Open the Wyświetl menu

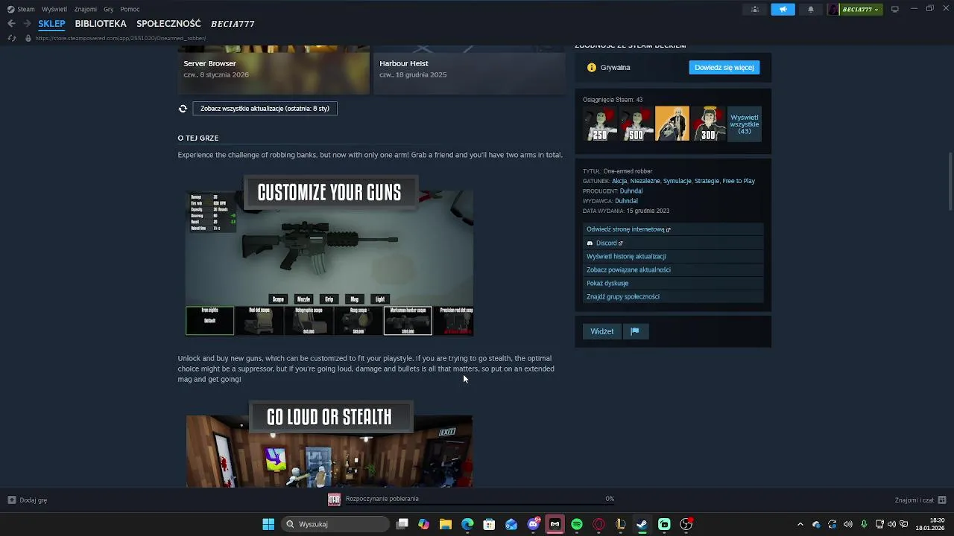pyautogui.click(x=54, y=9)
